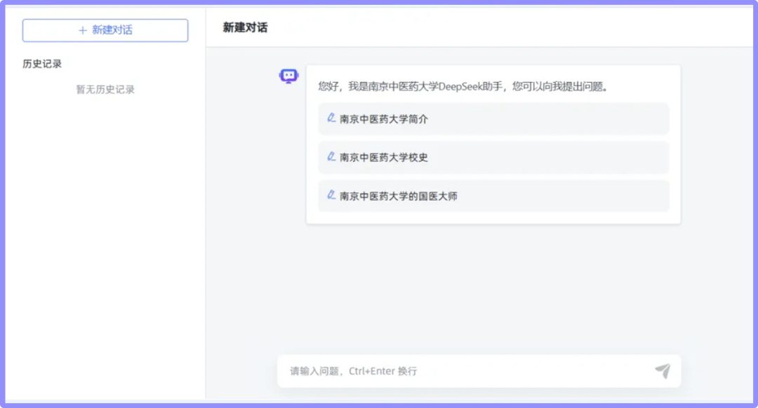
Task: Click the purple robot assistant avatar
Action: coord(288,76)
